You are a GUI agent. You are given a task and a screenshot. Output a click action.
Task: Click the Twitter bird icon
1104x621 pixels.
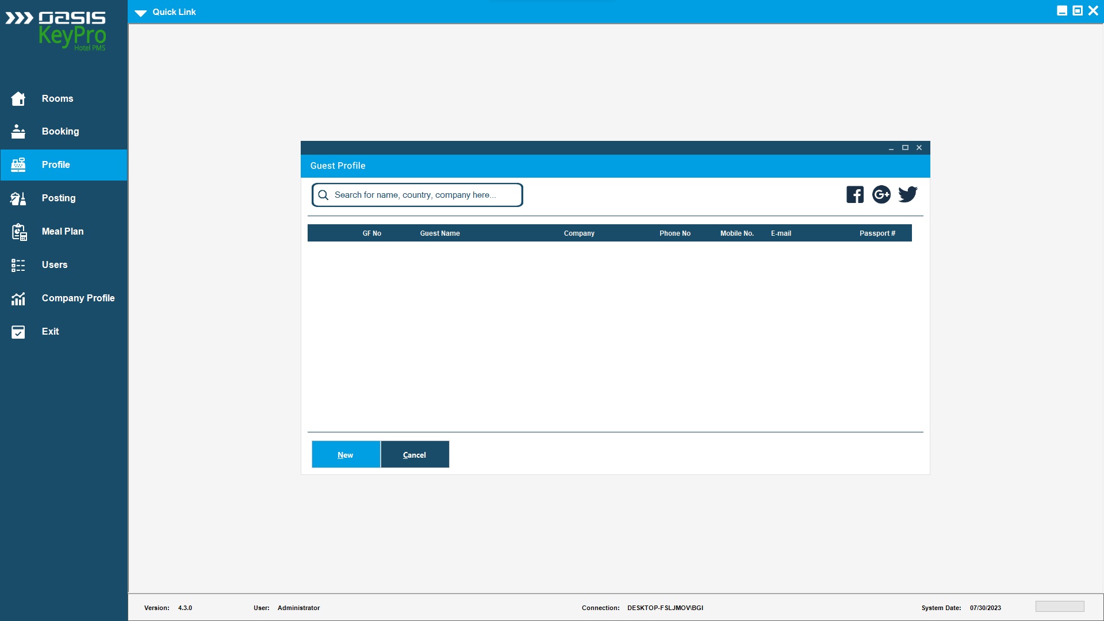click(908, 195)
